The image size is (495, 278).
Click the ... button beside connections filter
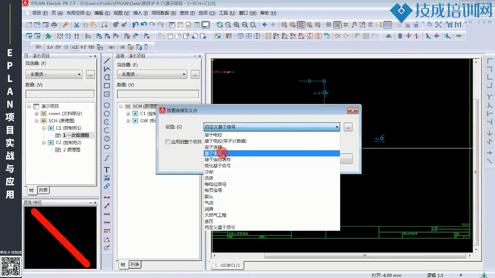coord(195,75)
